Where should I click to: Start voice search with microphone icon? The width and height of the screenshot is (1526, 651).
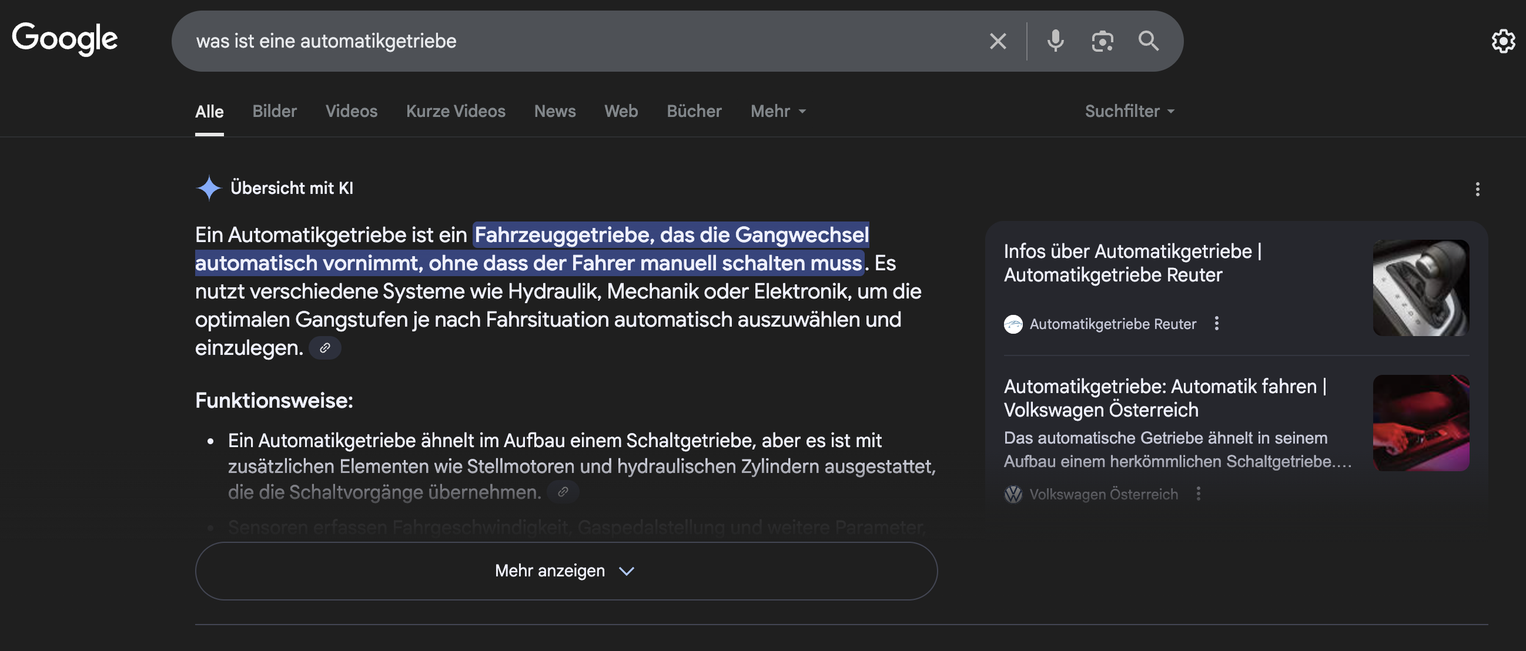click(1055, 41)
